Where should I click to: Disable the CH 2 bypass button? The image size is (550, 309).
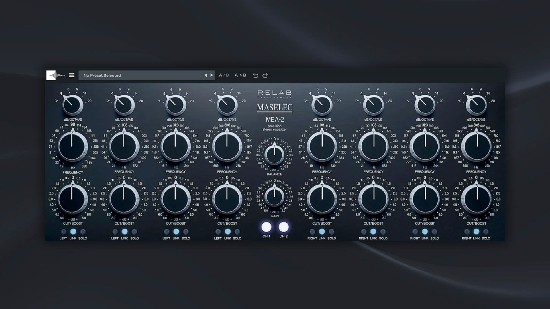283,227
